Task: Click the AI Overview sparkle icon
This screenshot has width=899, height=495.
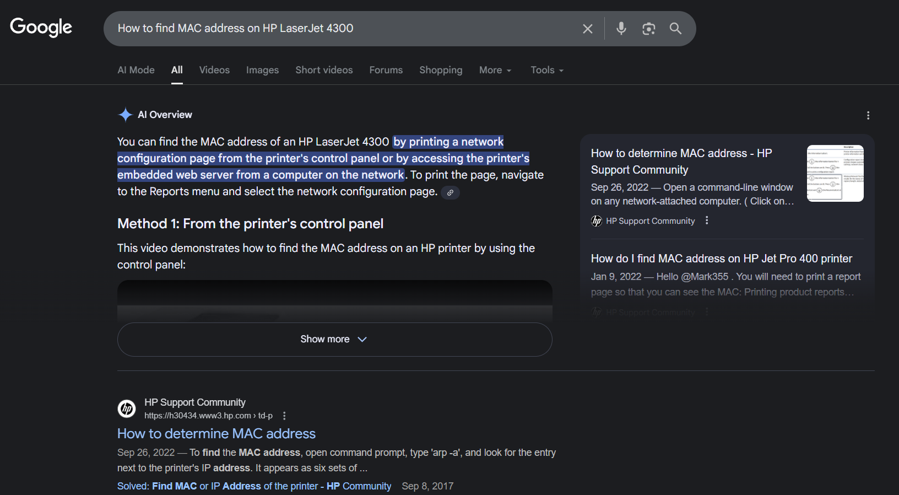Action: pos(126,115)
